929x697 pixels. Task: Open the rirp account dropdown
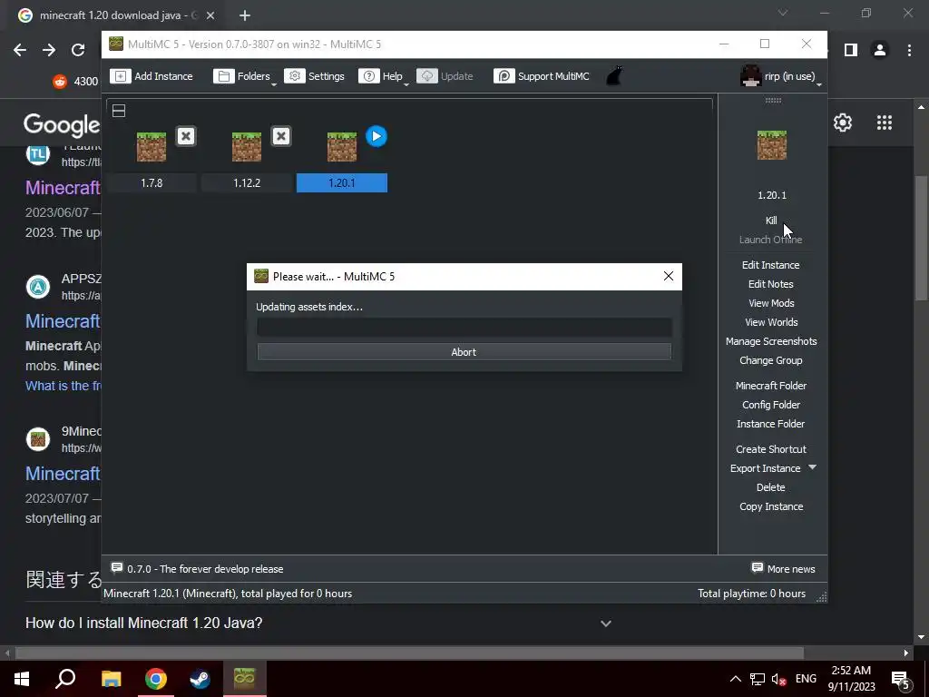tap(780, 76)
